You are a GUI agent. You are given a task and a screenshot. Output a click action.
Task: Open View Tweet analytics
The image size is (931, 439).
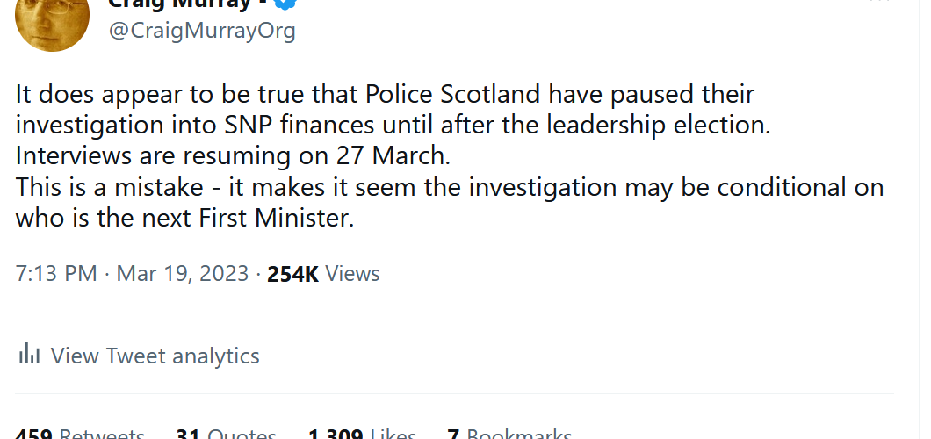155,356
